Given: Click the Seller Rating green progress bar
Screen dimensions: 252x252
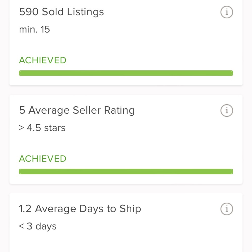Looking at the screenshot, I should tap(126, 172).
